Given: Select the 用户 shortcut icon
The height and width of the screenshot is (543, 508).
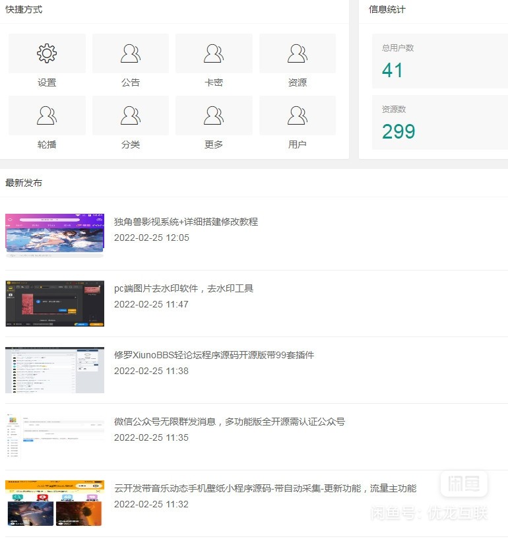Looking at the screenshot, I should pos(298,116).
